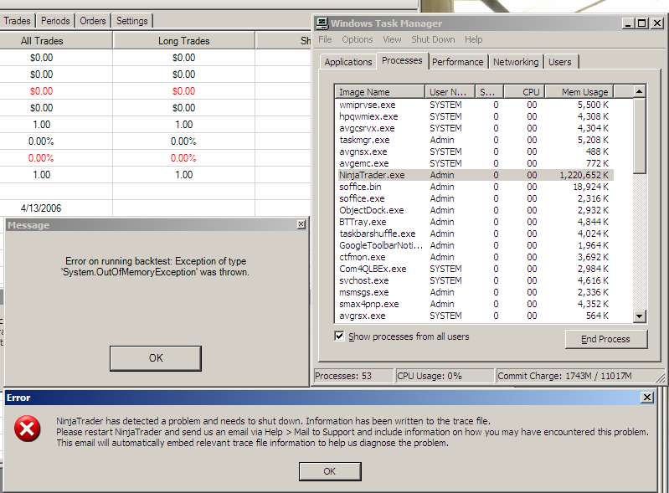Click the process list scrollbar thumb
The image size is (669, 493).
[639, 136]
